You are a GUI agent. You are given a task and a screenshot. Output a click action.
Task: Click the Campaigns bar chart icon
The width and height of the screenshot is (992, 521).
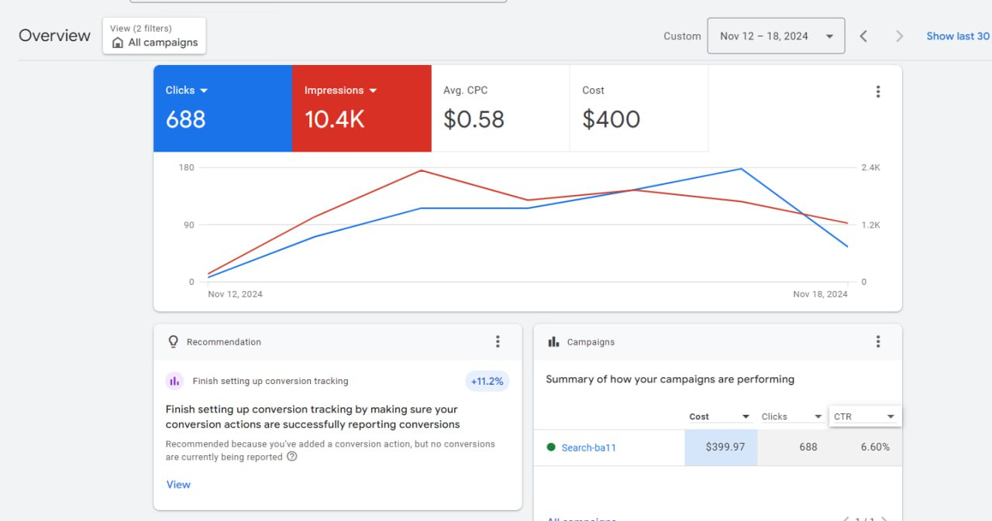553,341
